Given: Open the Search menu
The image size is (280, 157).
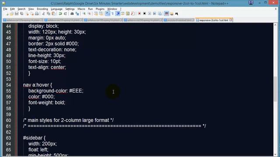Looking at the screenshot, I should (x=21, y=9).
